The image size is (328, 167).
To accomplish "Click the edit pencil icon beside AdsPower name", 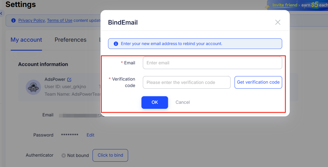I will (x=70, y=79).
